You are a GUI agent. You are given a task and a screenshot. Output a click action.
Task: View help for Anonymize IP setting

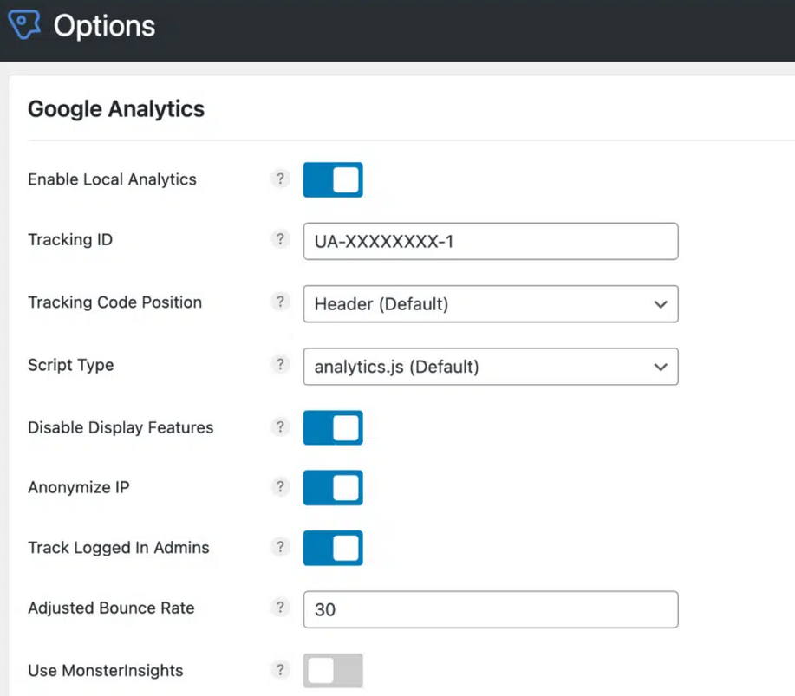tap(280, 487)
